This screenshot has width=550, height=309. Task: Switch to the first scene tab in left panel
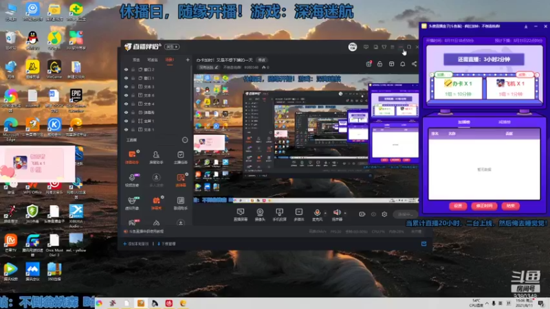136,60
